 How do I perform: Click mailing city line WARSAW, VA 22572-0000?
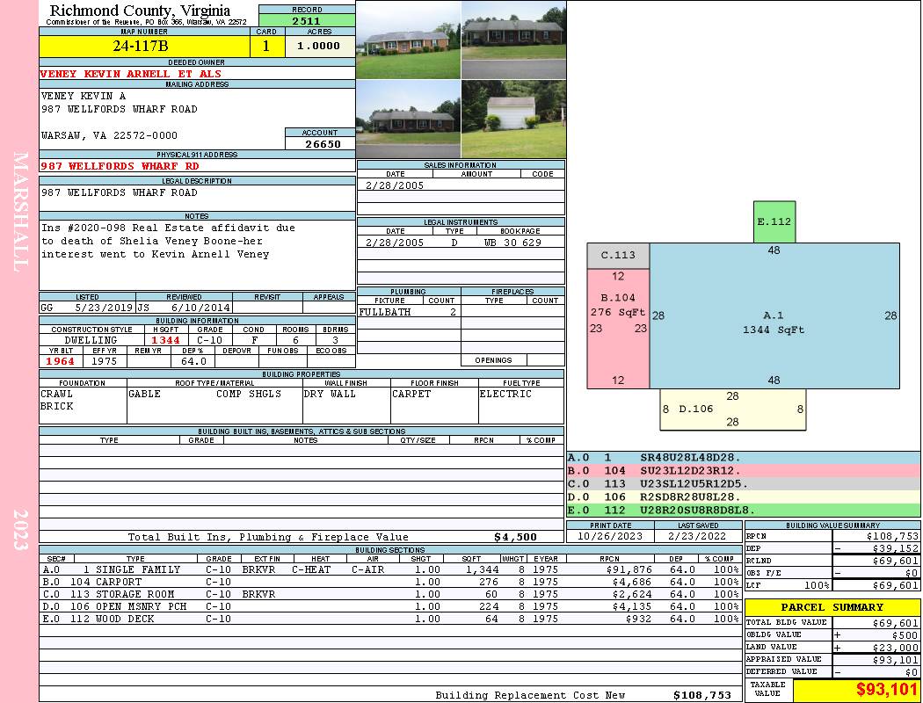(x=109, y=135)
